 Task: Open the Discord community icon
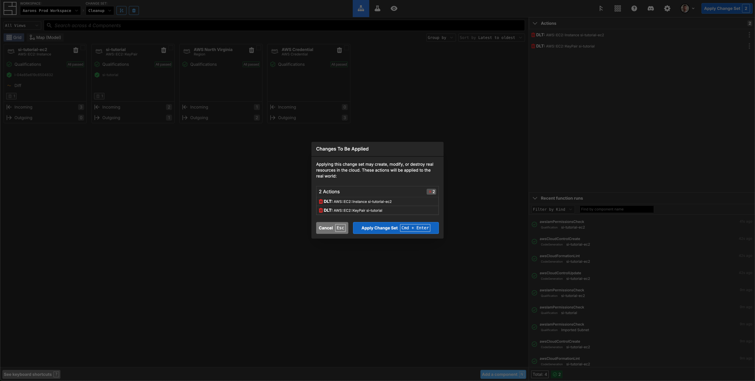point(651,8)
